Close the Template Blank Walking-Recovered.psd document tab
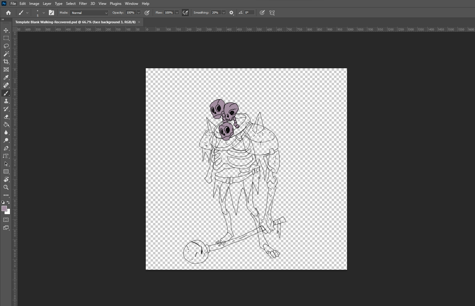The image size is (475, 306). [x=139, y=22]
